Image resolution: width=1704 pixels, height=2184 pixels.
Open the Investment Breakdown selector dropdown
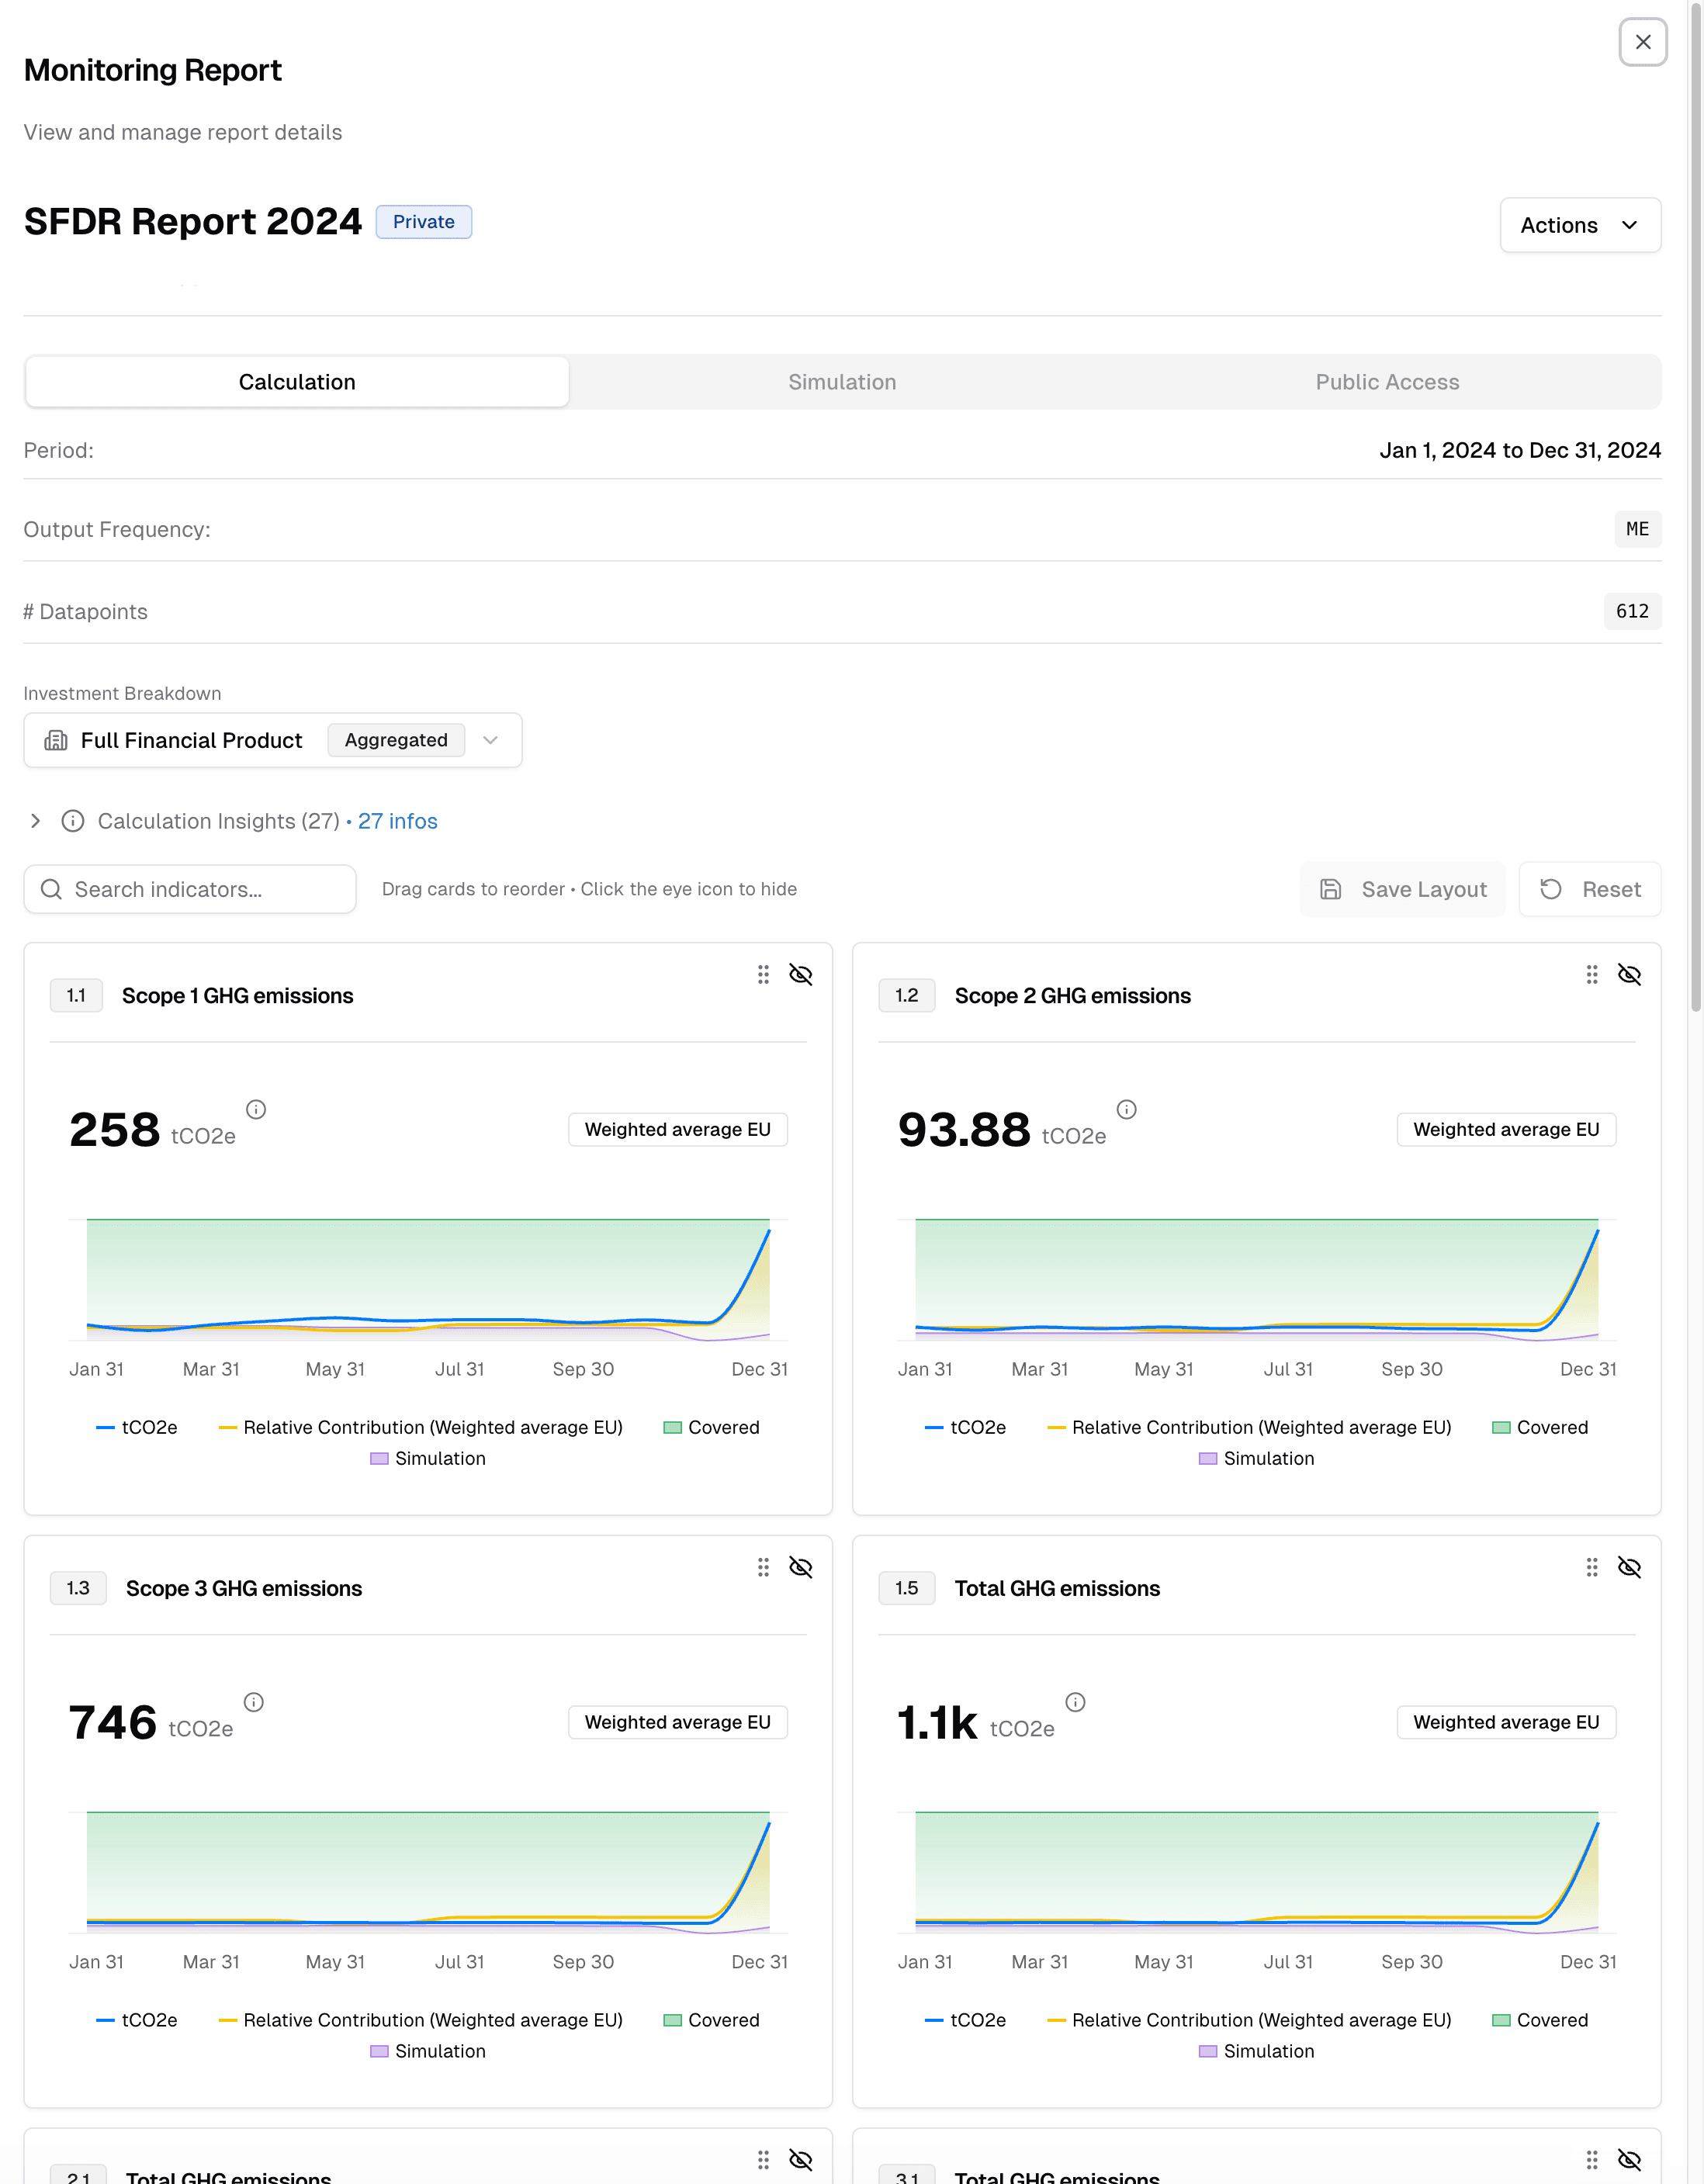coord(490,740)
